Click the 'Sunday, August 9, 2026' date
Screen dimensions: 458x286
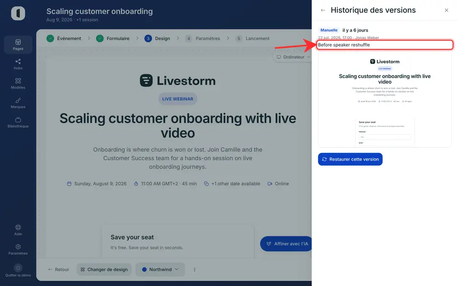pos(97,184)
